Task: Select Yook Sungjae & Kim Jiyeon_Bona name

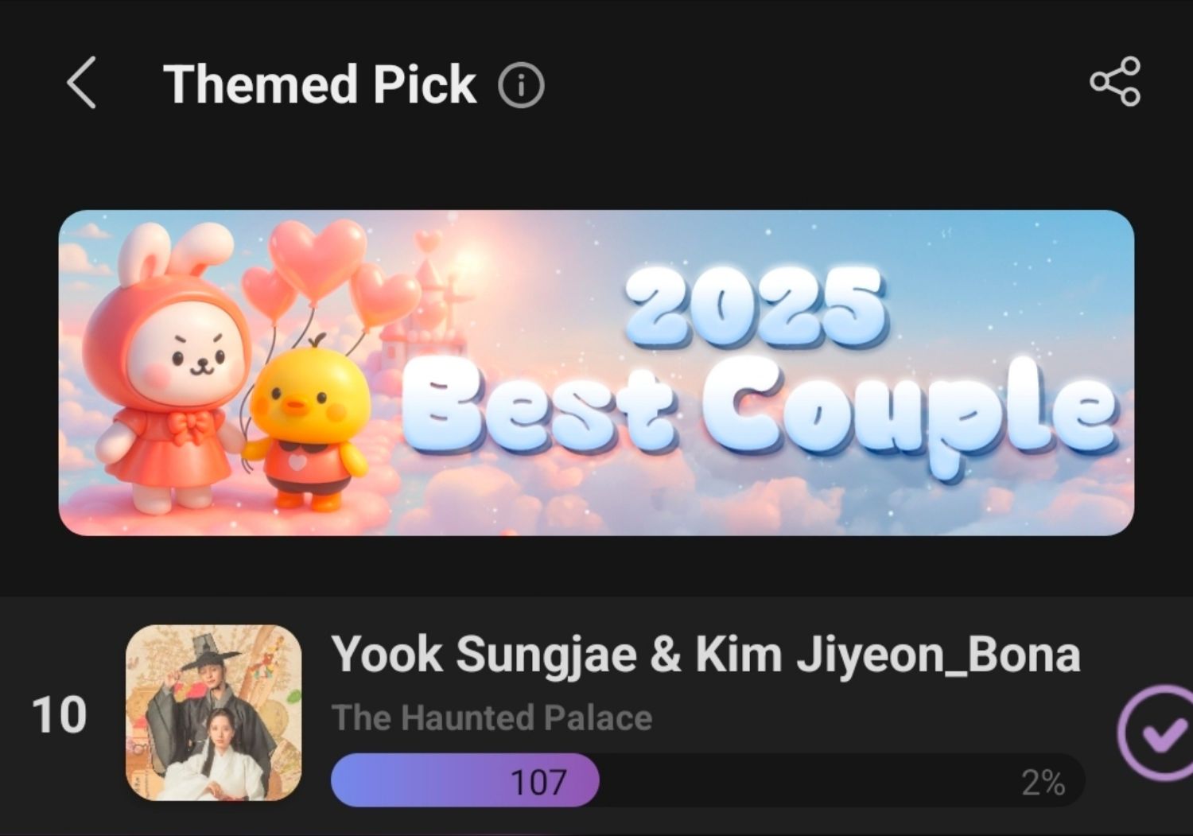Action: pos(705,655)
